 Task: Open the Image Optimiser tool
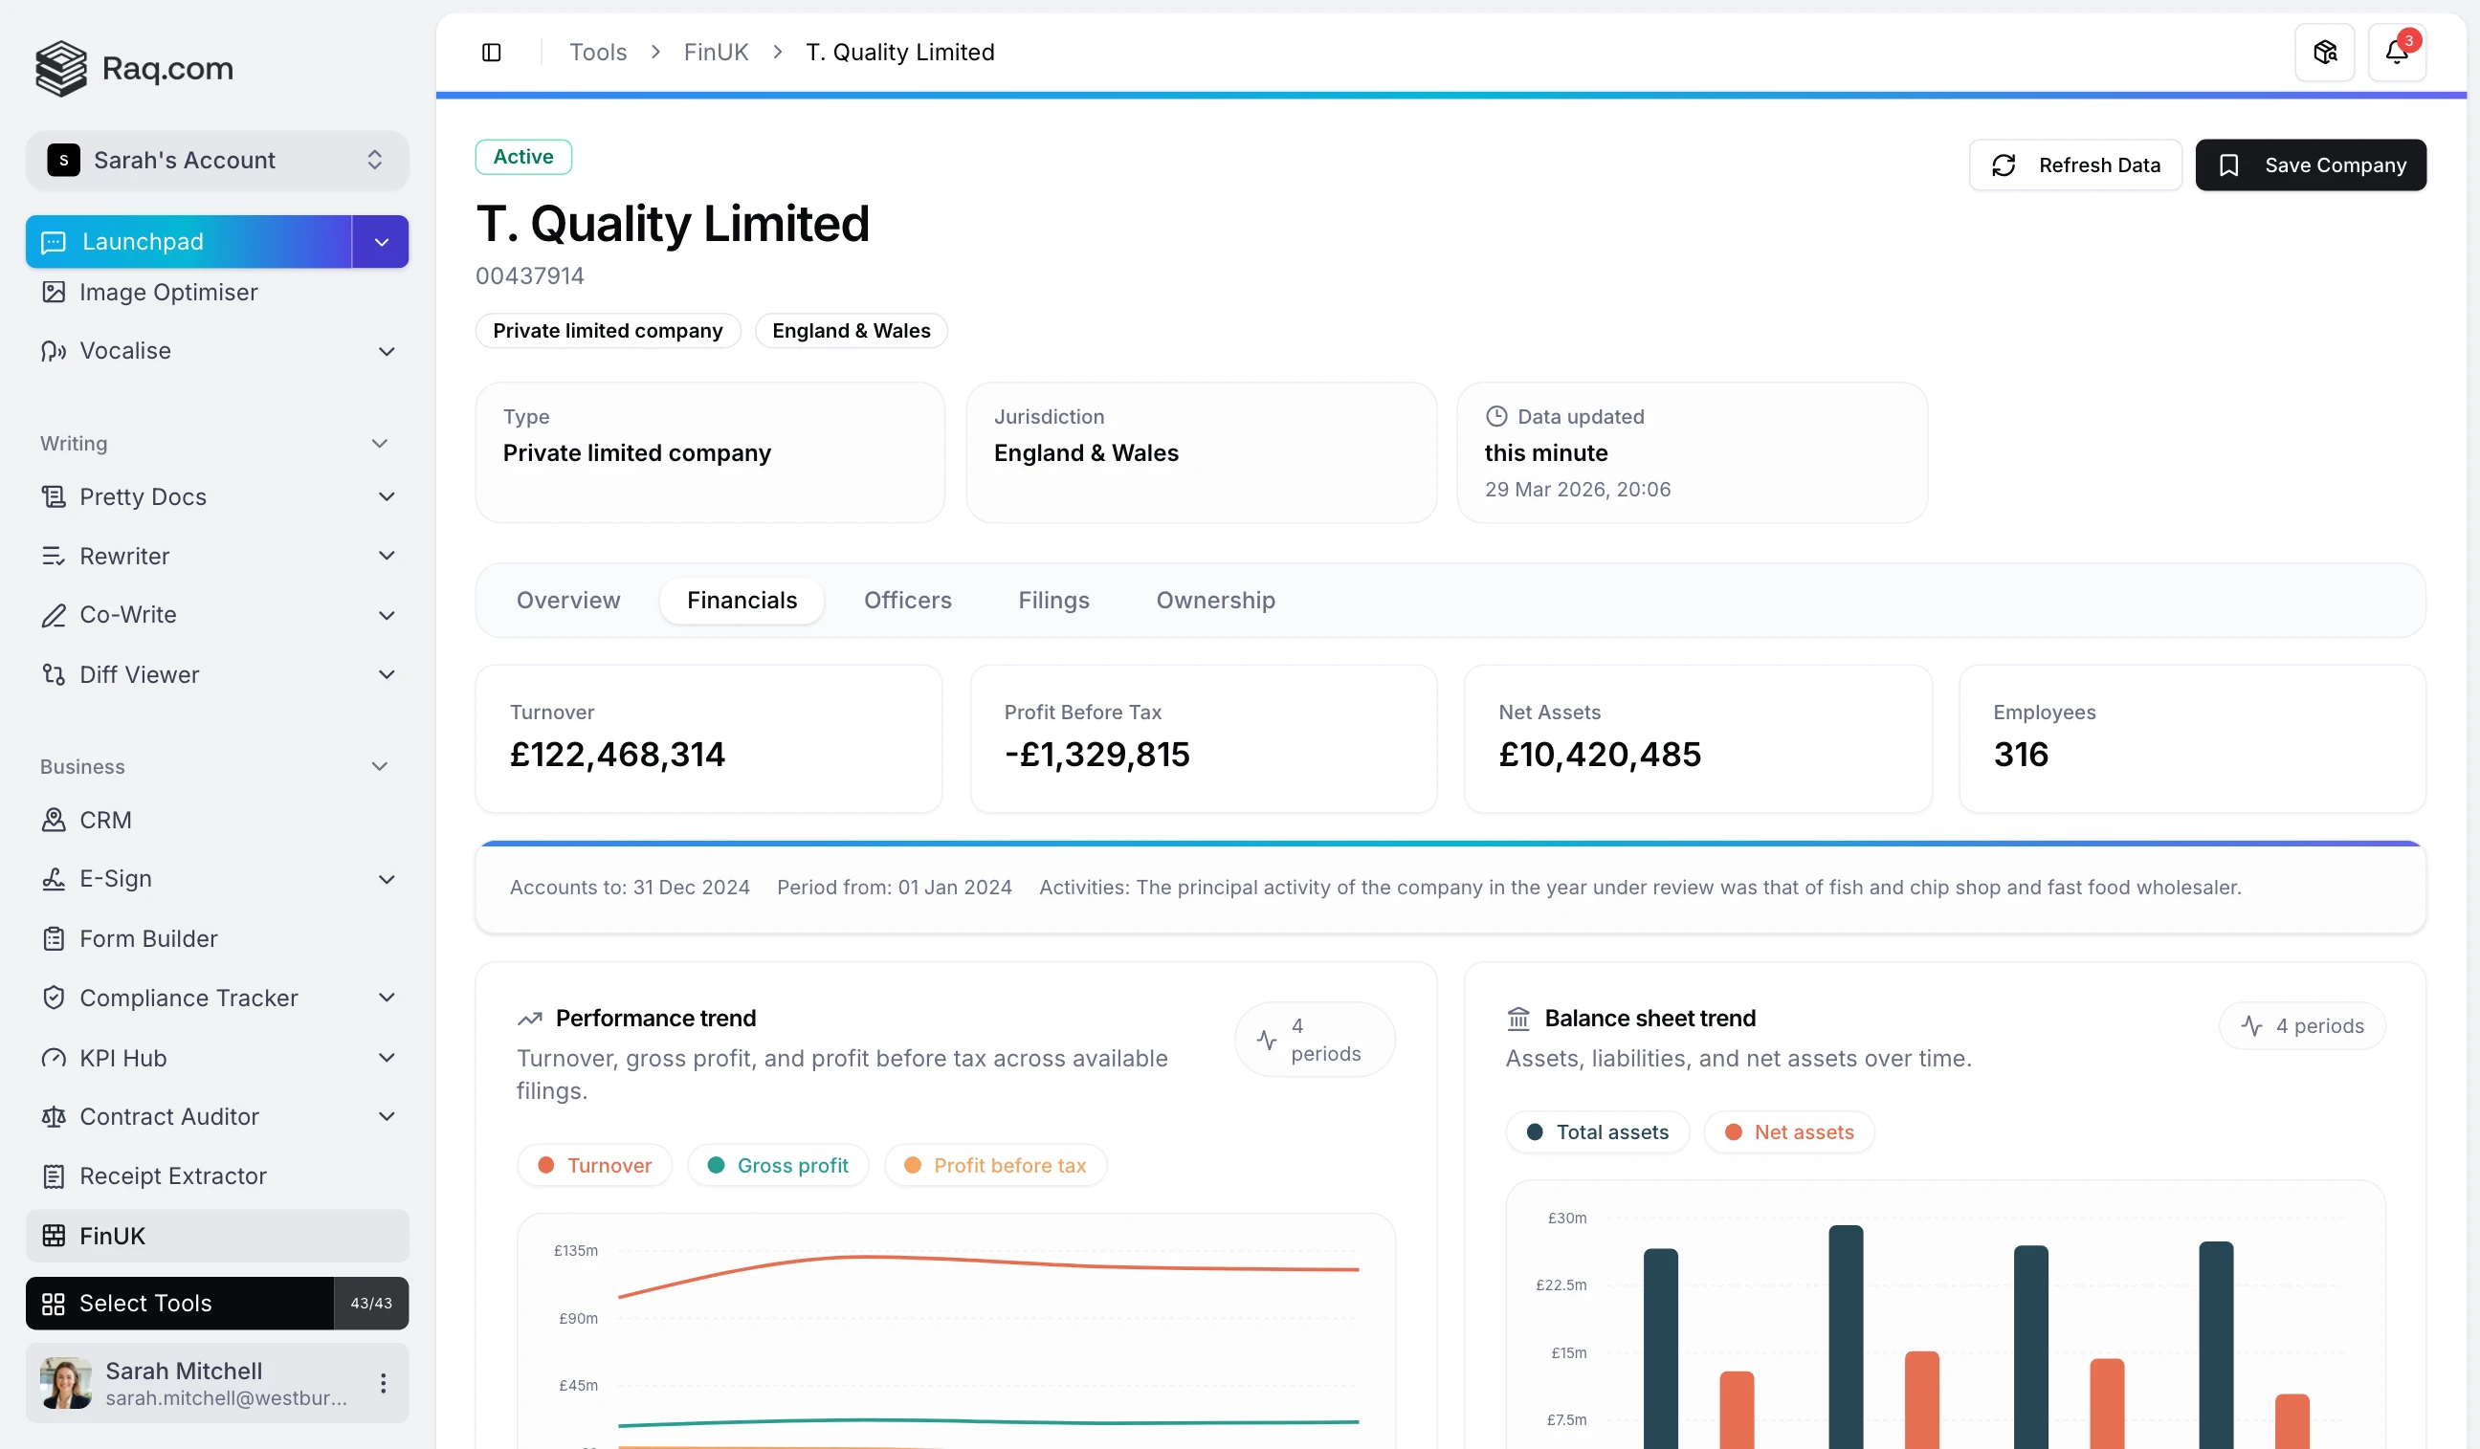click(168, 292)
